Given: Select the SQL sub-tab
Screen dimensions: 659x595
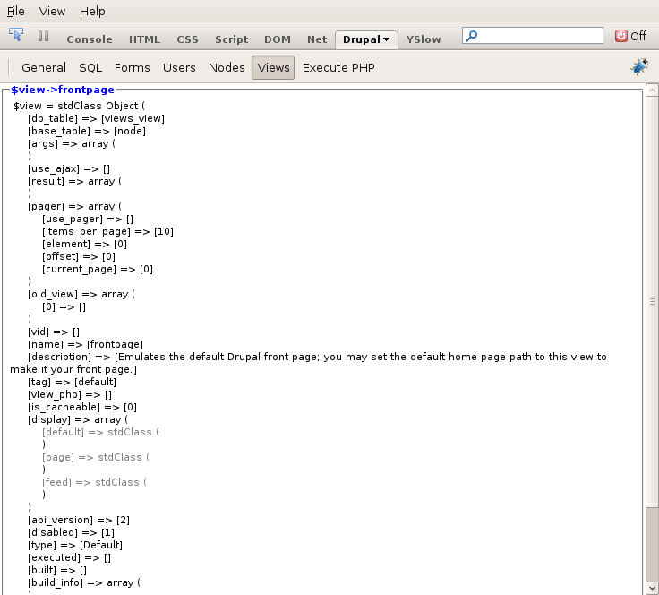Looking at the screenshot, I should (x=90, y=68).
